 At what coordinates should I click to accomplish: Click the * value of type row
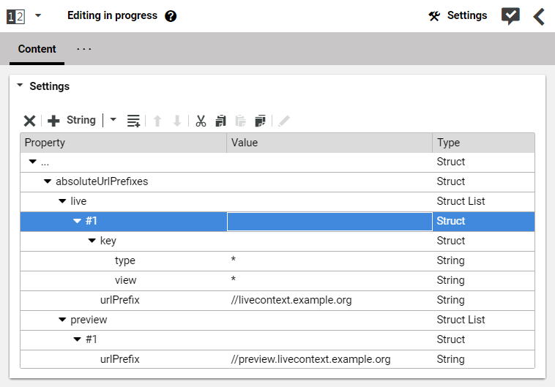click(x=234, y=260)
